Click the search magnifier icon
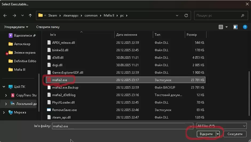Screen dimensions: 251x142 click(x=243, y=15)
